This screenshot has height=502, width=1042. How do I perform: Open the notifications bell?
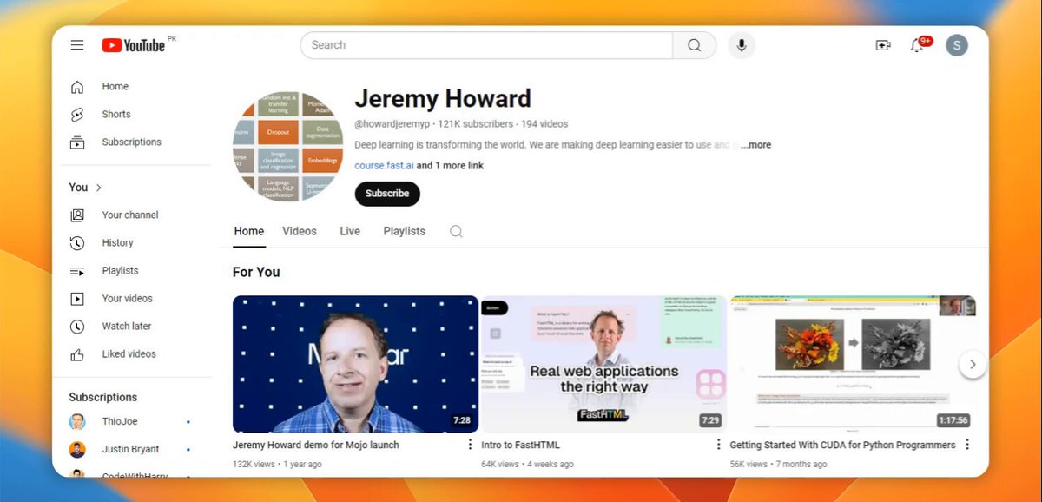coord(917,45)
